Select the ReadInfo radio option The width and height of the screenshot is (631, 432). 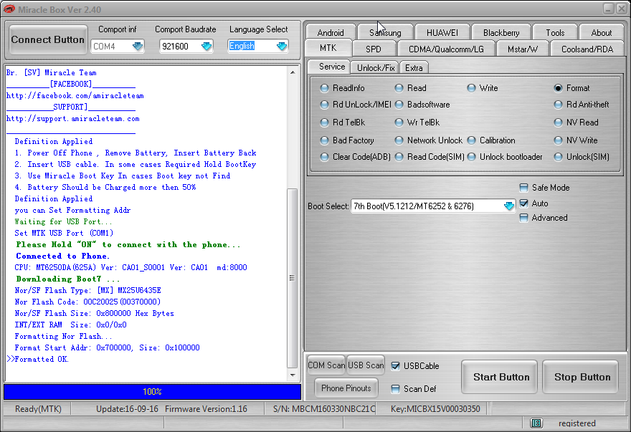[343, 88]
